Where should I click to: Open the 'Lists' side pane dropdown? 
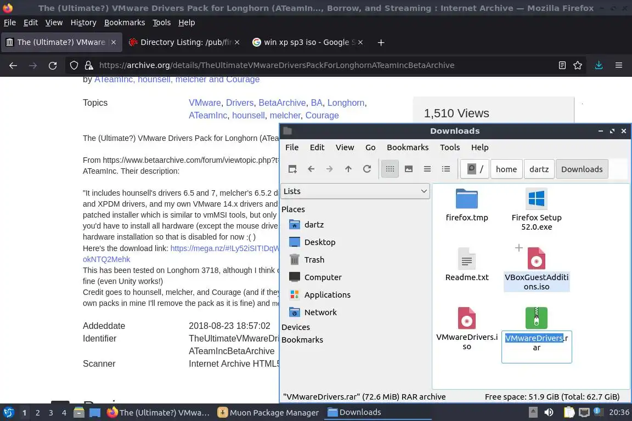[355, 191]
